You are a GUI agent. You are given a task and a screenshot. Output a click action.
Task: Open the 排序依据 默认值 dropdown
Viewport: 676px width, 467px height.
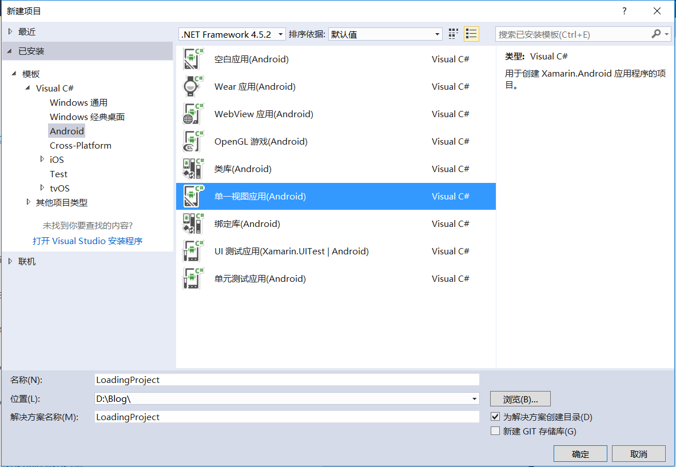385,34
